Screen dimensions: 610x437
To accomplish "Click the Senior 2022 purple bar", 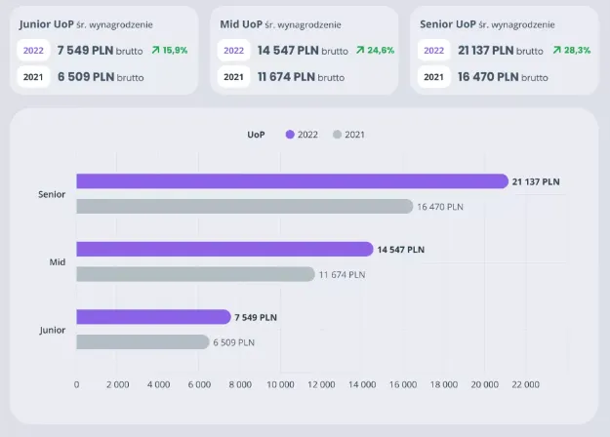I will click(291, 180).
